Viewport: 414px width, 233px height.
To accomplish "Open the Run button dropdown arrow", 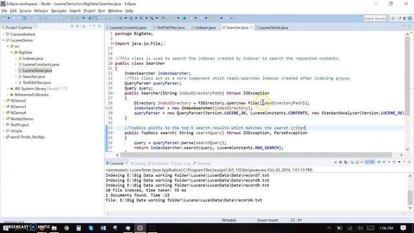I will [136, 18].
